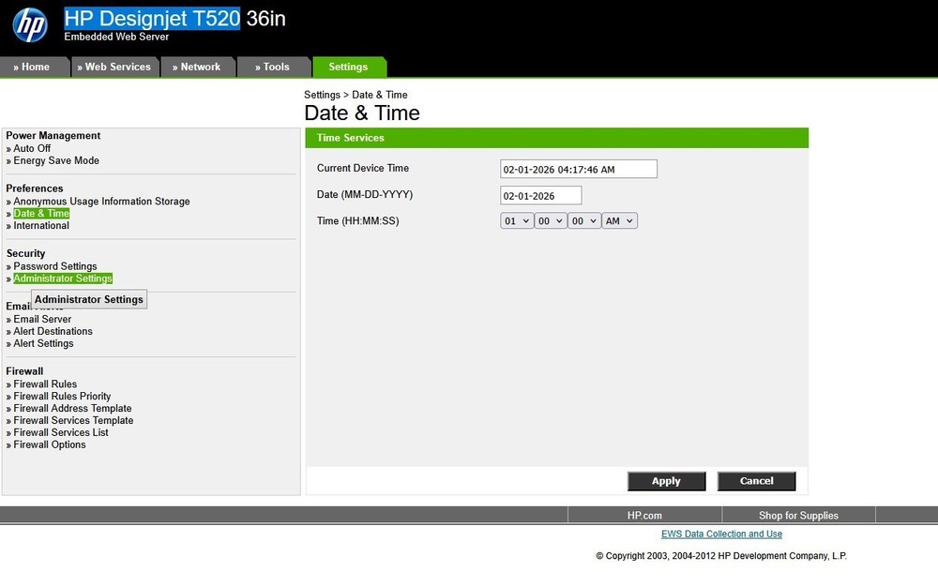This screenshot has width=938, height=587.
Task: Open Shop for Supplies footer link
Action: click(798, 516)
